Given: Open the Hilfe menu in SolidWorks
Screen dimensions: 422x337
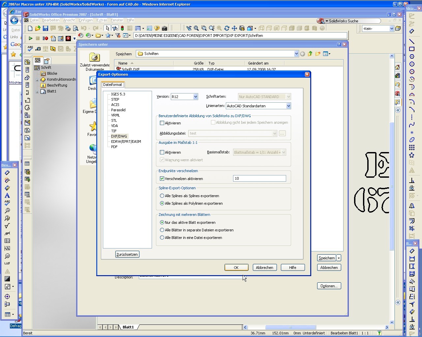Looking at the screenshot, I should coord(131,20).
